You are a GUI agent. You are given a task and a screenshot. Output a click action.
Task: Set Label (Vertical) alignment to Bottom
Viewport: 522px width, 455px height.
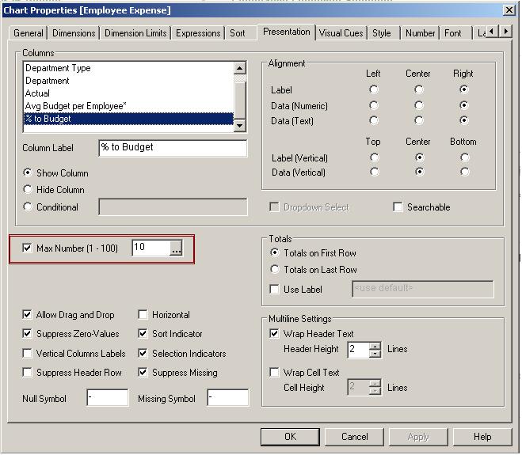pyautogui.click(x=465, y=157)
